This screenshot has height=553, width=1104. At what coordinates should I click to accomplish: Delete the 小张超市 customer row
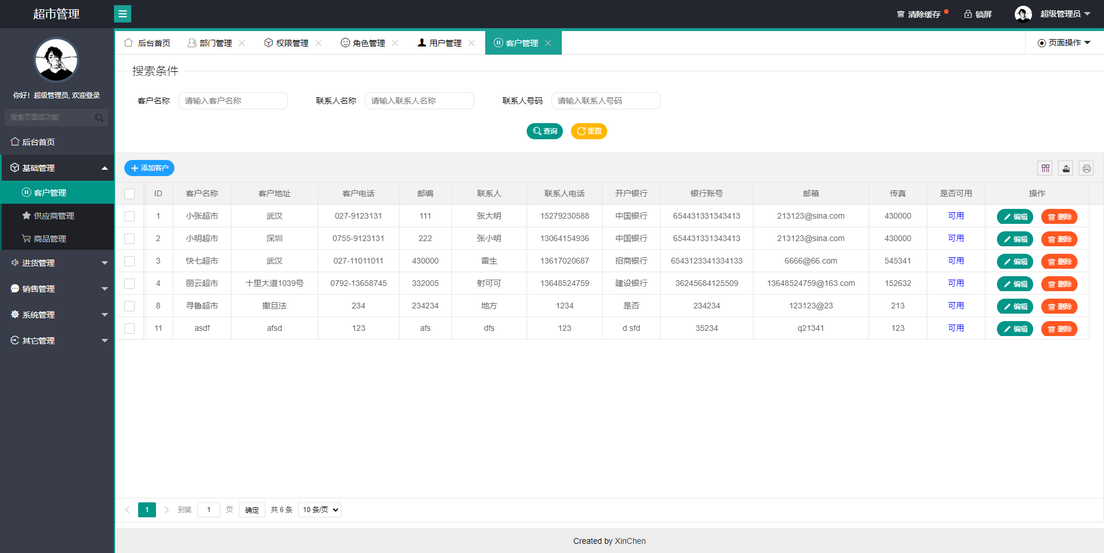coord(1059,217)
